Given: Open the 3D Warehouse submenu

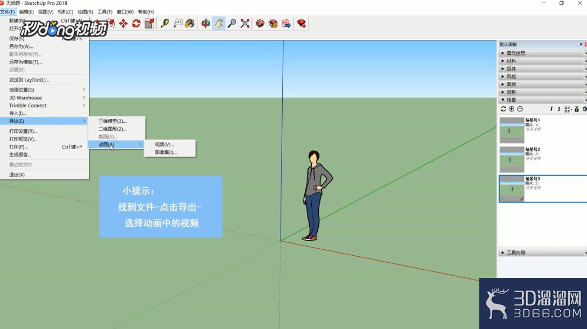Looking at the screenshot, I should 45,97.
